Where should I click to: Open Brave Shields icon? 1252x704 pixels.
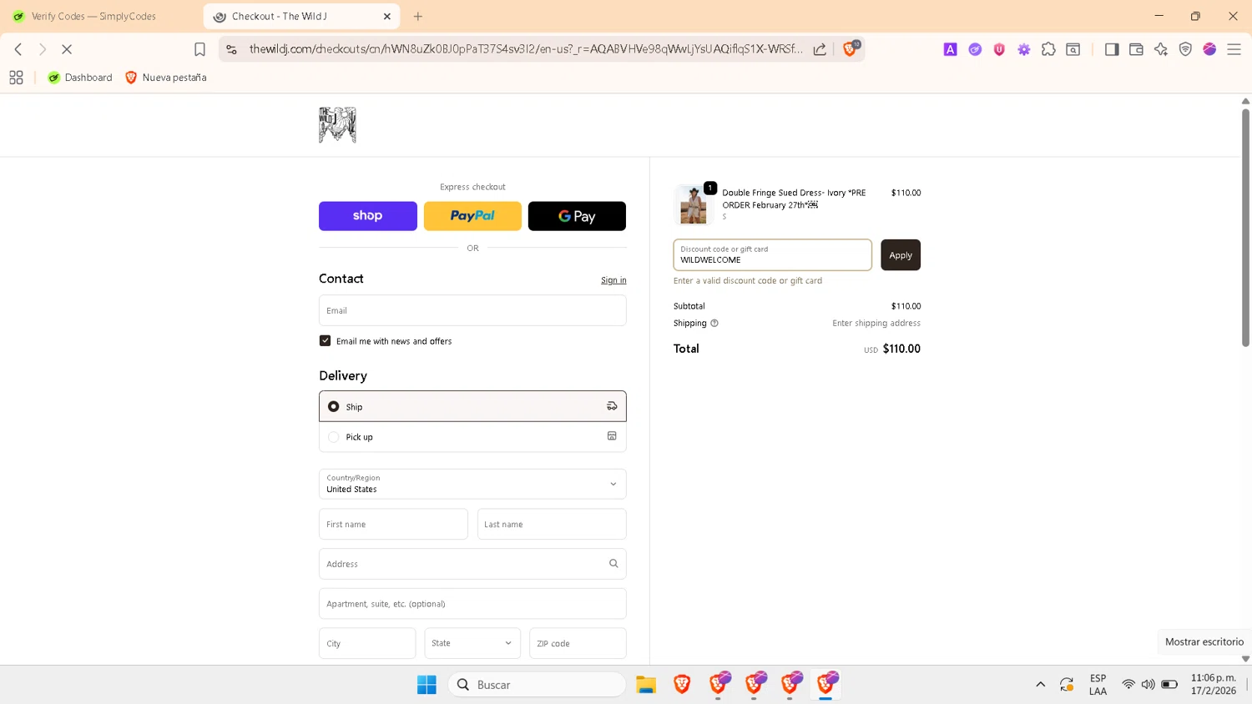850,49
